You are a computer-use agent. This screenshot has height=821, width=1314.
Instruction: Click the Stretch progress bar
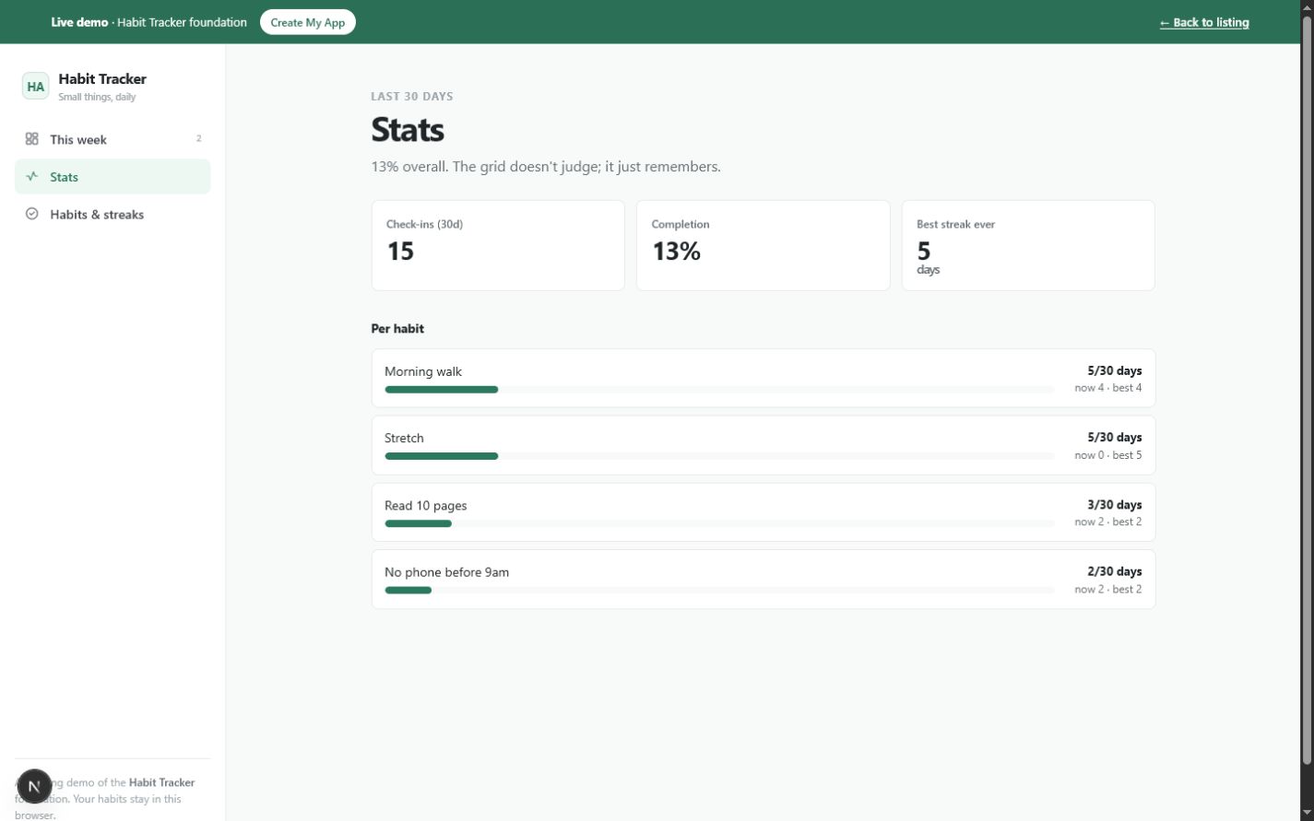click(719, 456)
